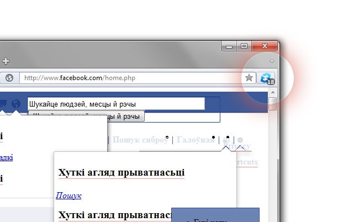
Task: Minimize the browser window
Action: [x=229, y=46]
